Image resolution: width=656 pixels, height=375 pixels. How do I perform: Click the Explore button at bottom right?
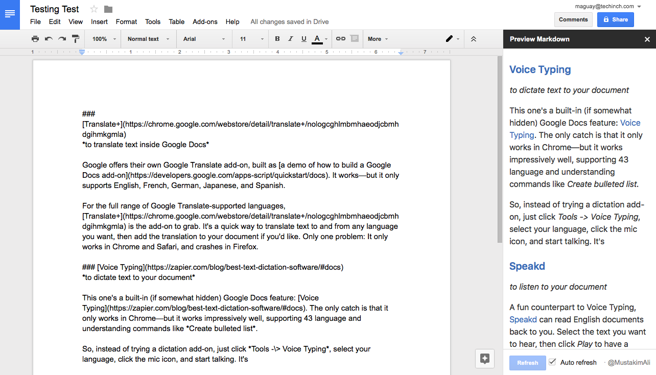point(485,358)
